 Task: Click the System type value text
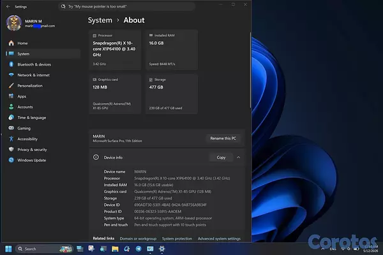[x=173, y=218]
